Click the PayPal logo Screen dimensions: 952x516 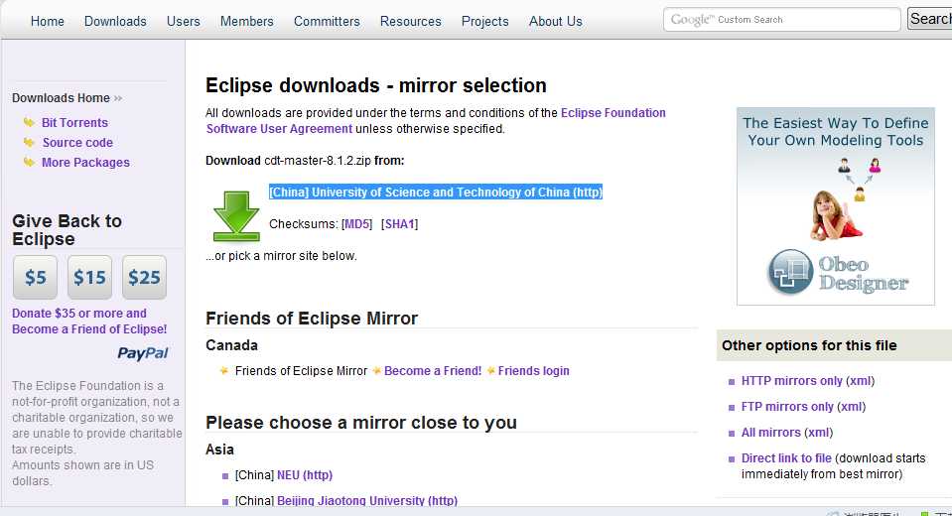pos(143,353)
